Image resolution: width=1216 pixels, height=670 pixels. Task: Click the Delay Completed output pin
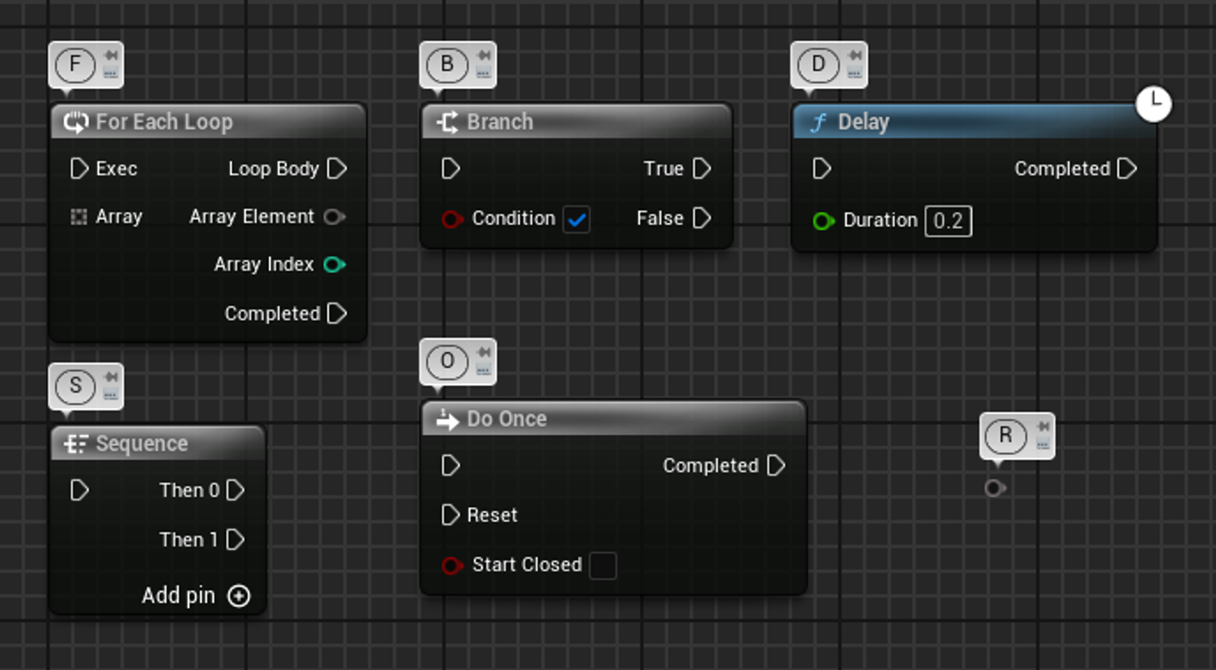(x=1127, y=168)
